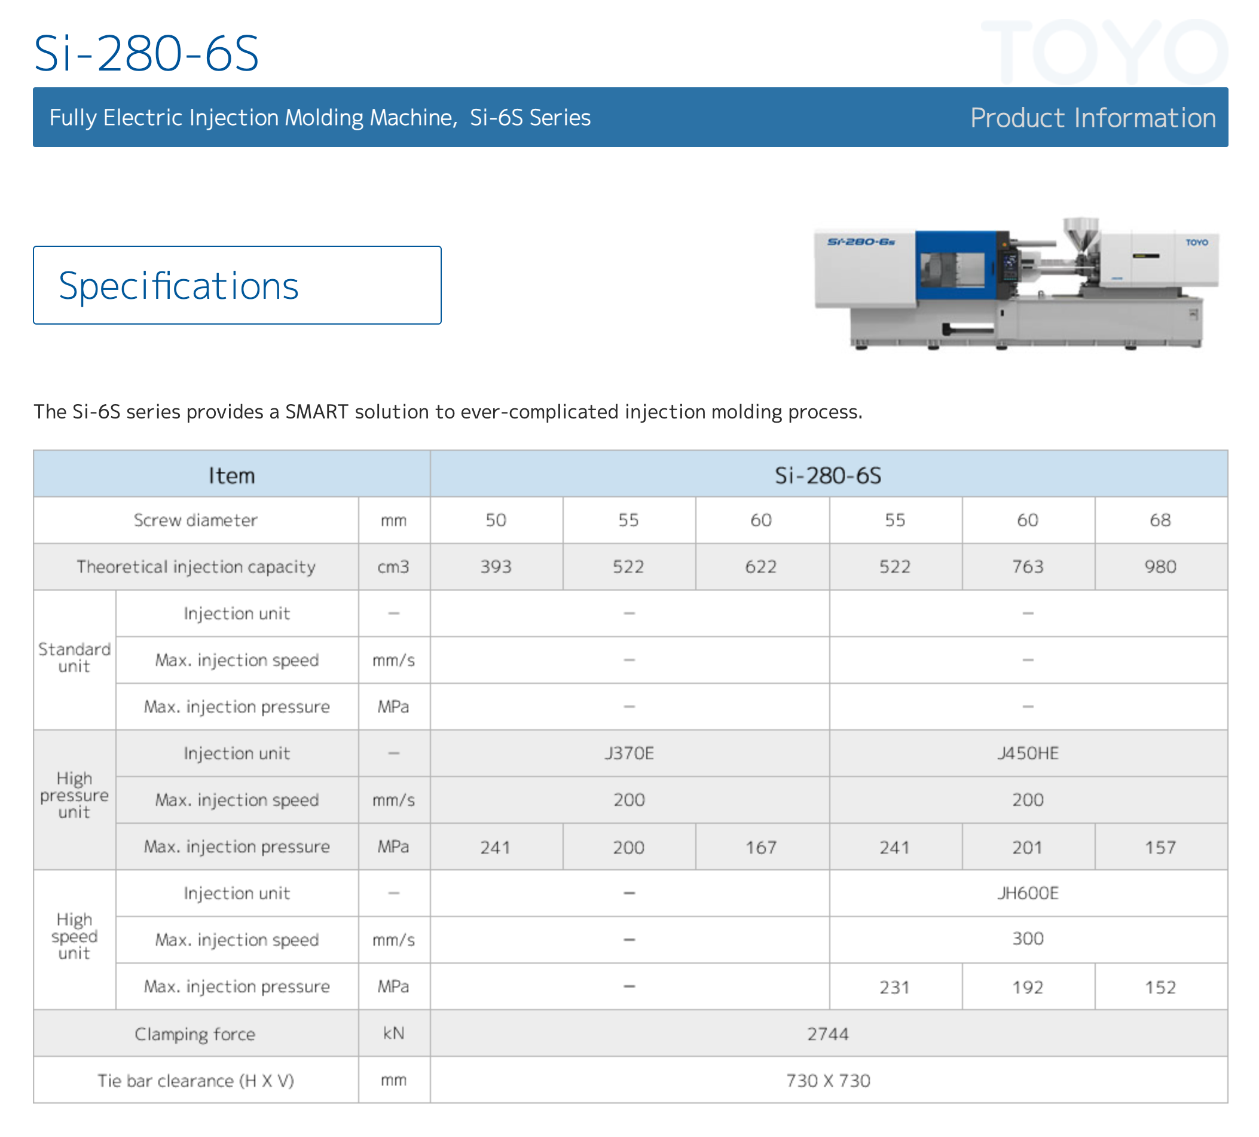The height and width of the screenshot is (1137, 1259).
Task: Click the injection pressure value 201
Action: click(x=1027, y=848)
